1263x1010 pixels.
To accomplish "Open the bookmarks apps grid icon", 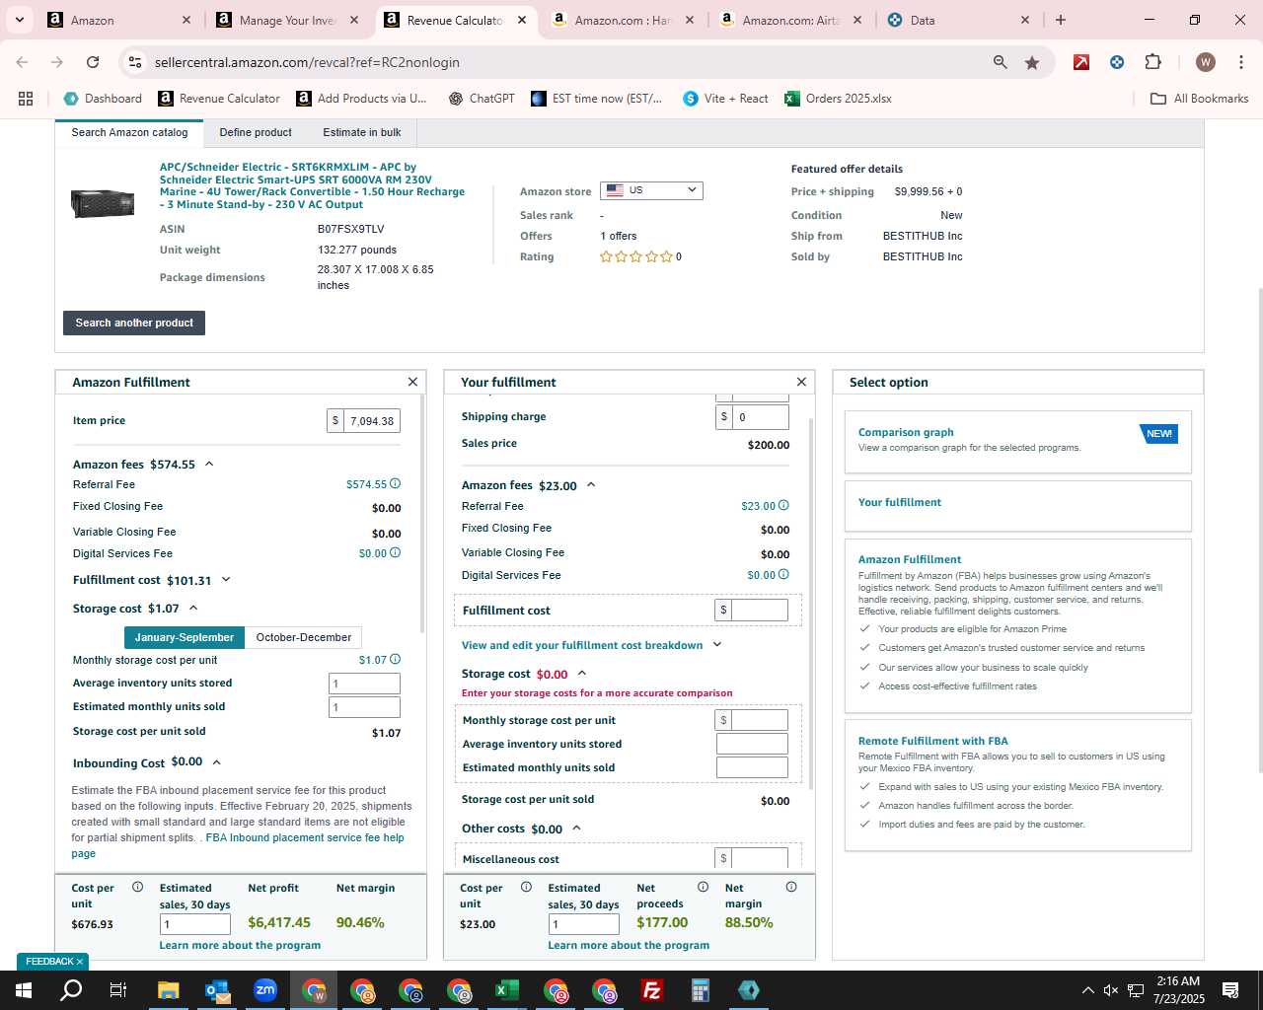I will pyautogui.click(x=26, y=99).
